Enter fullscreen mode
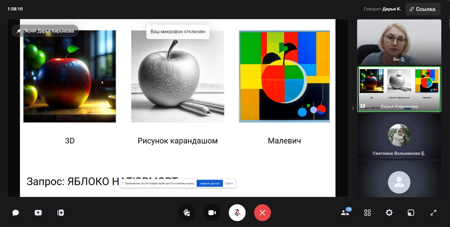Image resolution: width=450 pixels, height=227 pixels. point(433,213)
